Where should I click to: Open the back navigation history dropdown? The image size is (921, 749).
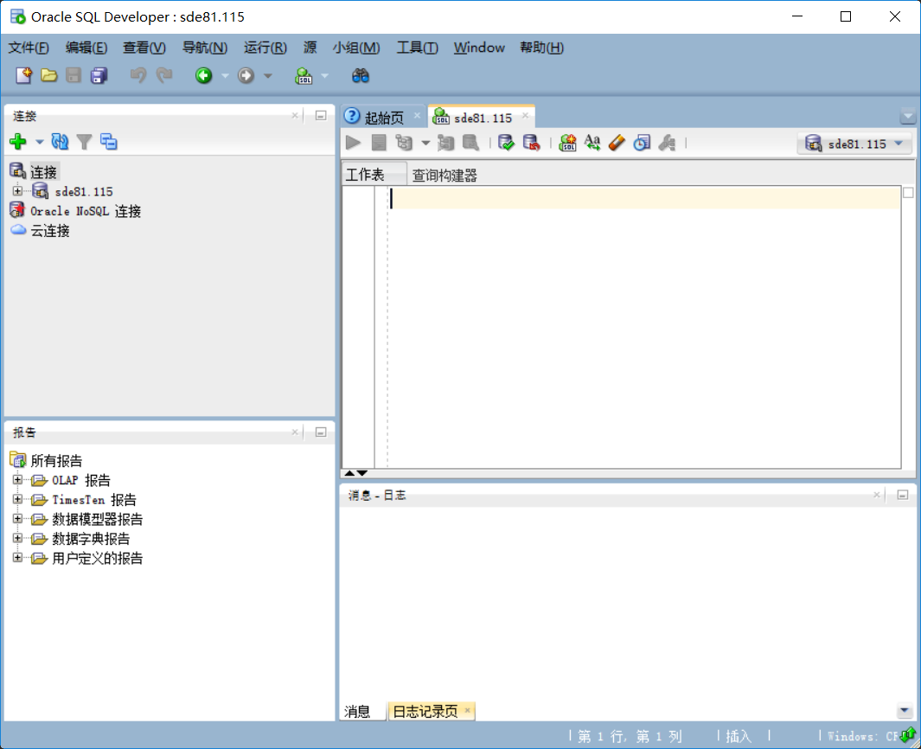(224, 76)
